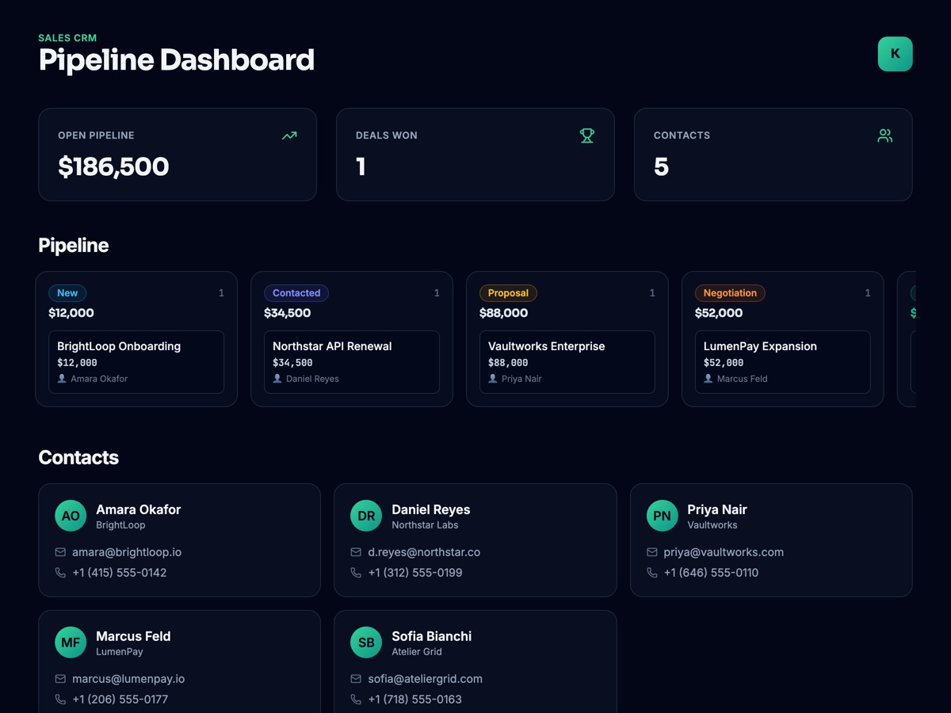
Task: Open the LumenPay Expansion deal card
Action: [783, 362]
